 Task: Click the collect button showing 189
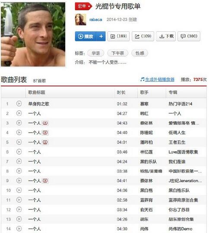pyautogui.click(x=118, y=36)
